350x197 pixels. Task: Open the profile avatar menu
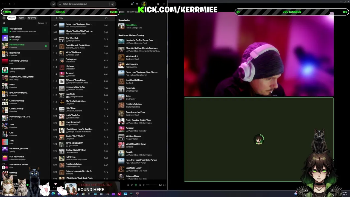point(144,4)
